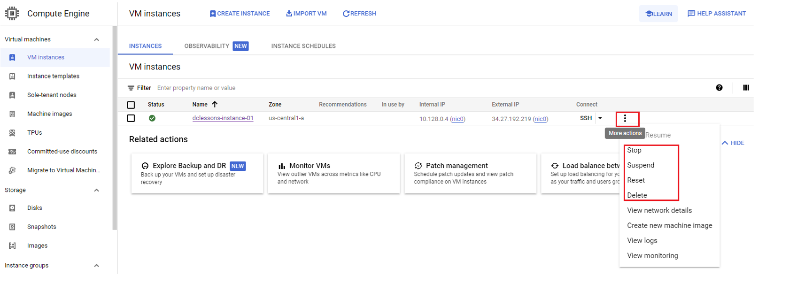Click the Compute Engine chip logo icon
This screenshot has height=306, width=797.
pos(12,13)
